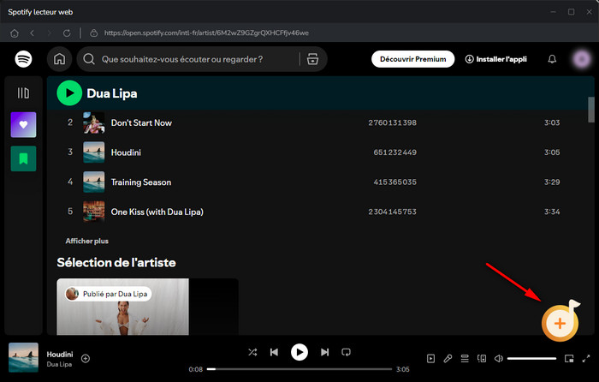Click the Découvrir Premium button
This screenshot has height=382, width=599.
[x=412, y=59]
